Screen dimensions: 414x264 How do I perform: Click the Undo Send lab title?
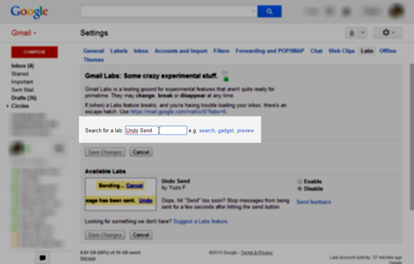click(x=175, y=181)
